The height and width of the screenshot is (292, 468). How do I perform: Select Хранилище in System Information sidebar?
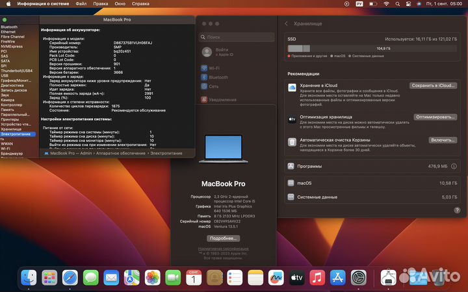[x=11, y=129]
